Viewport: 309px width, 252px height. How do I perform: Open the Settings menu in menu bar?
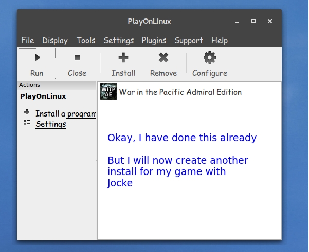point(119,41)
